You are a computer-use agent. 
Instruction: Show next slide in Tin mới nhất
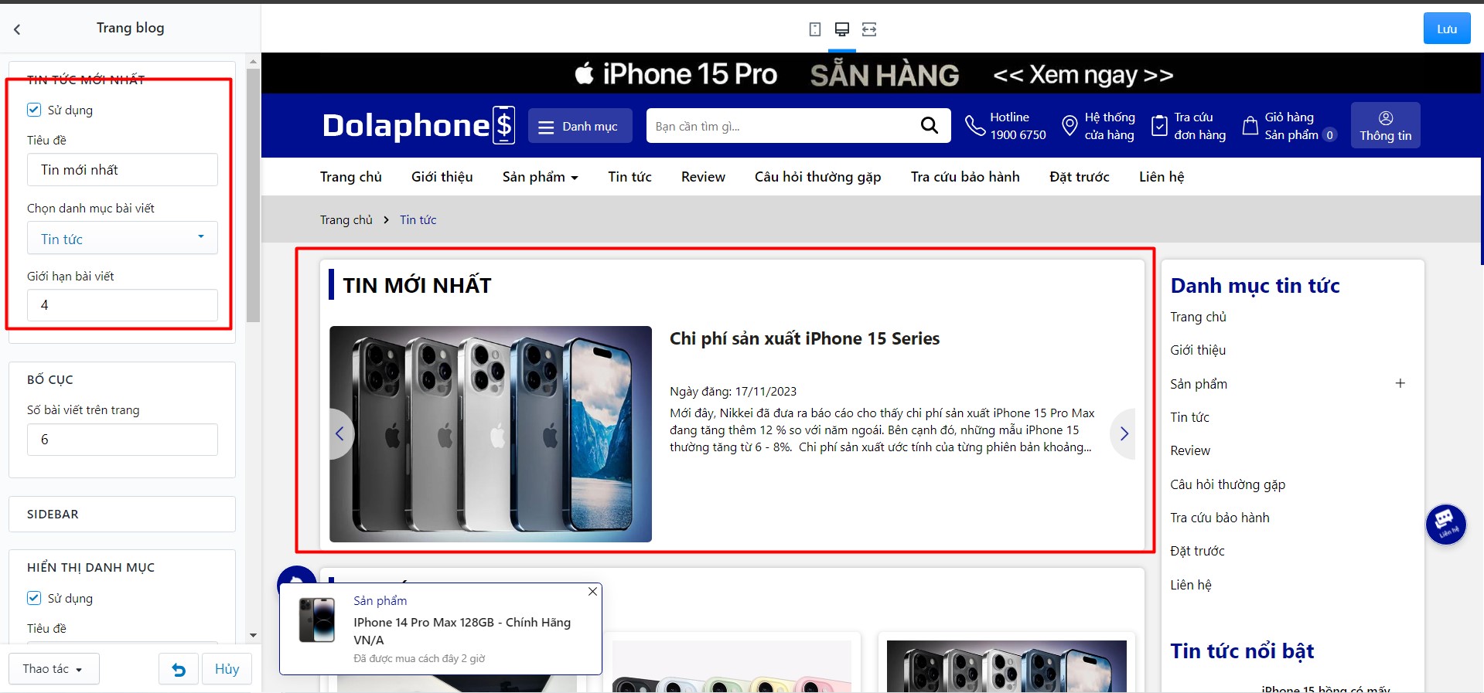(x=1124, y=433)
